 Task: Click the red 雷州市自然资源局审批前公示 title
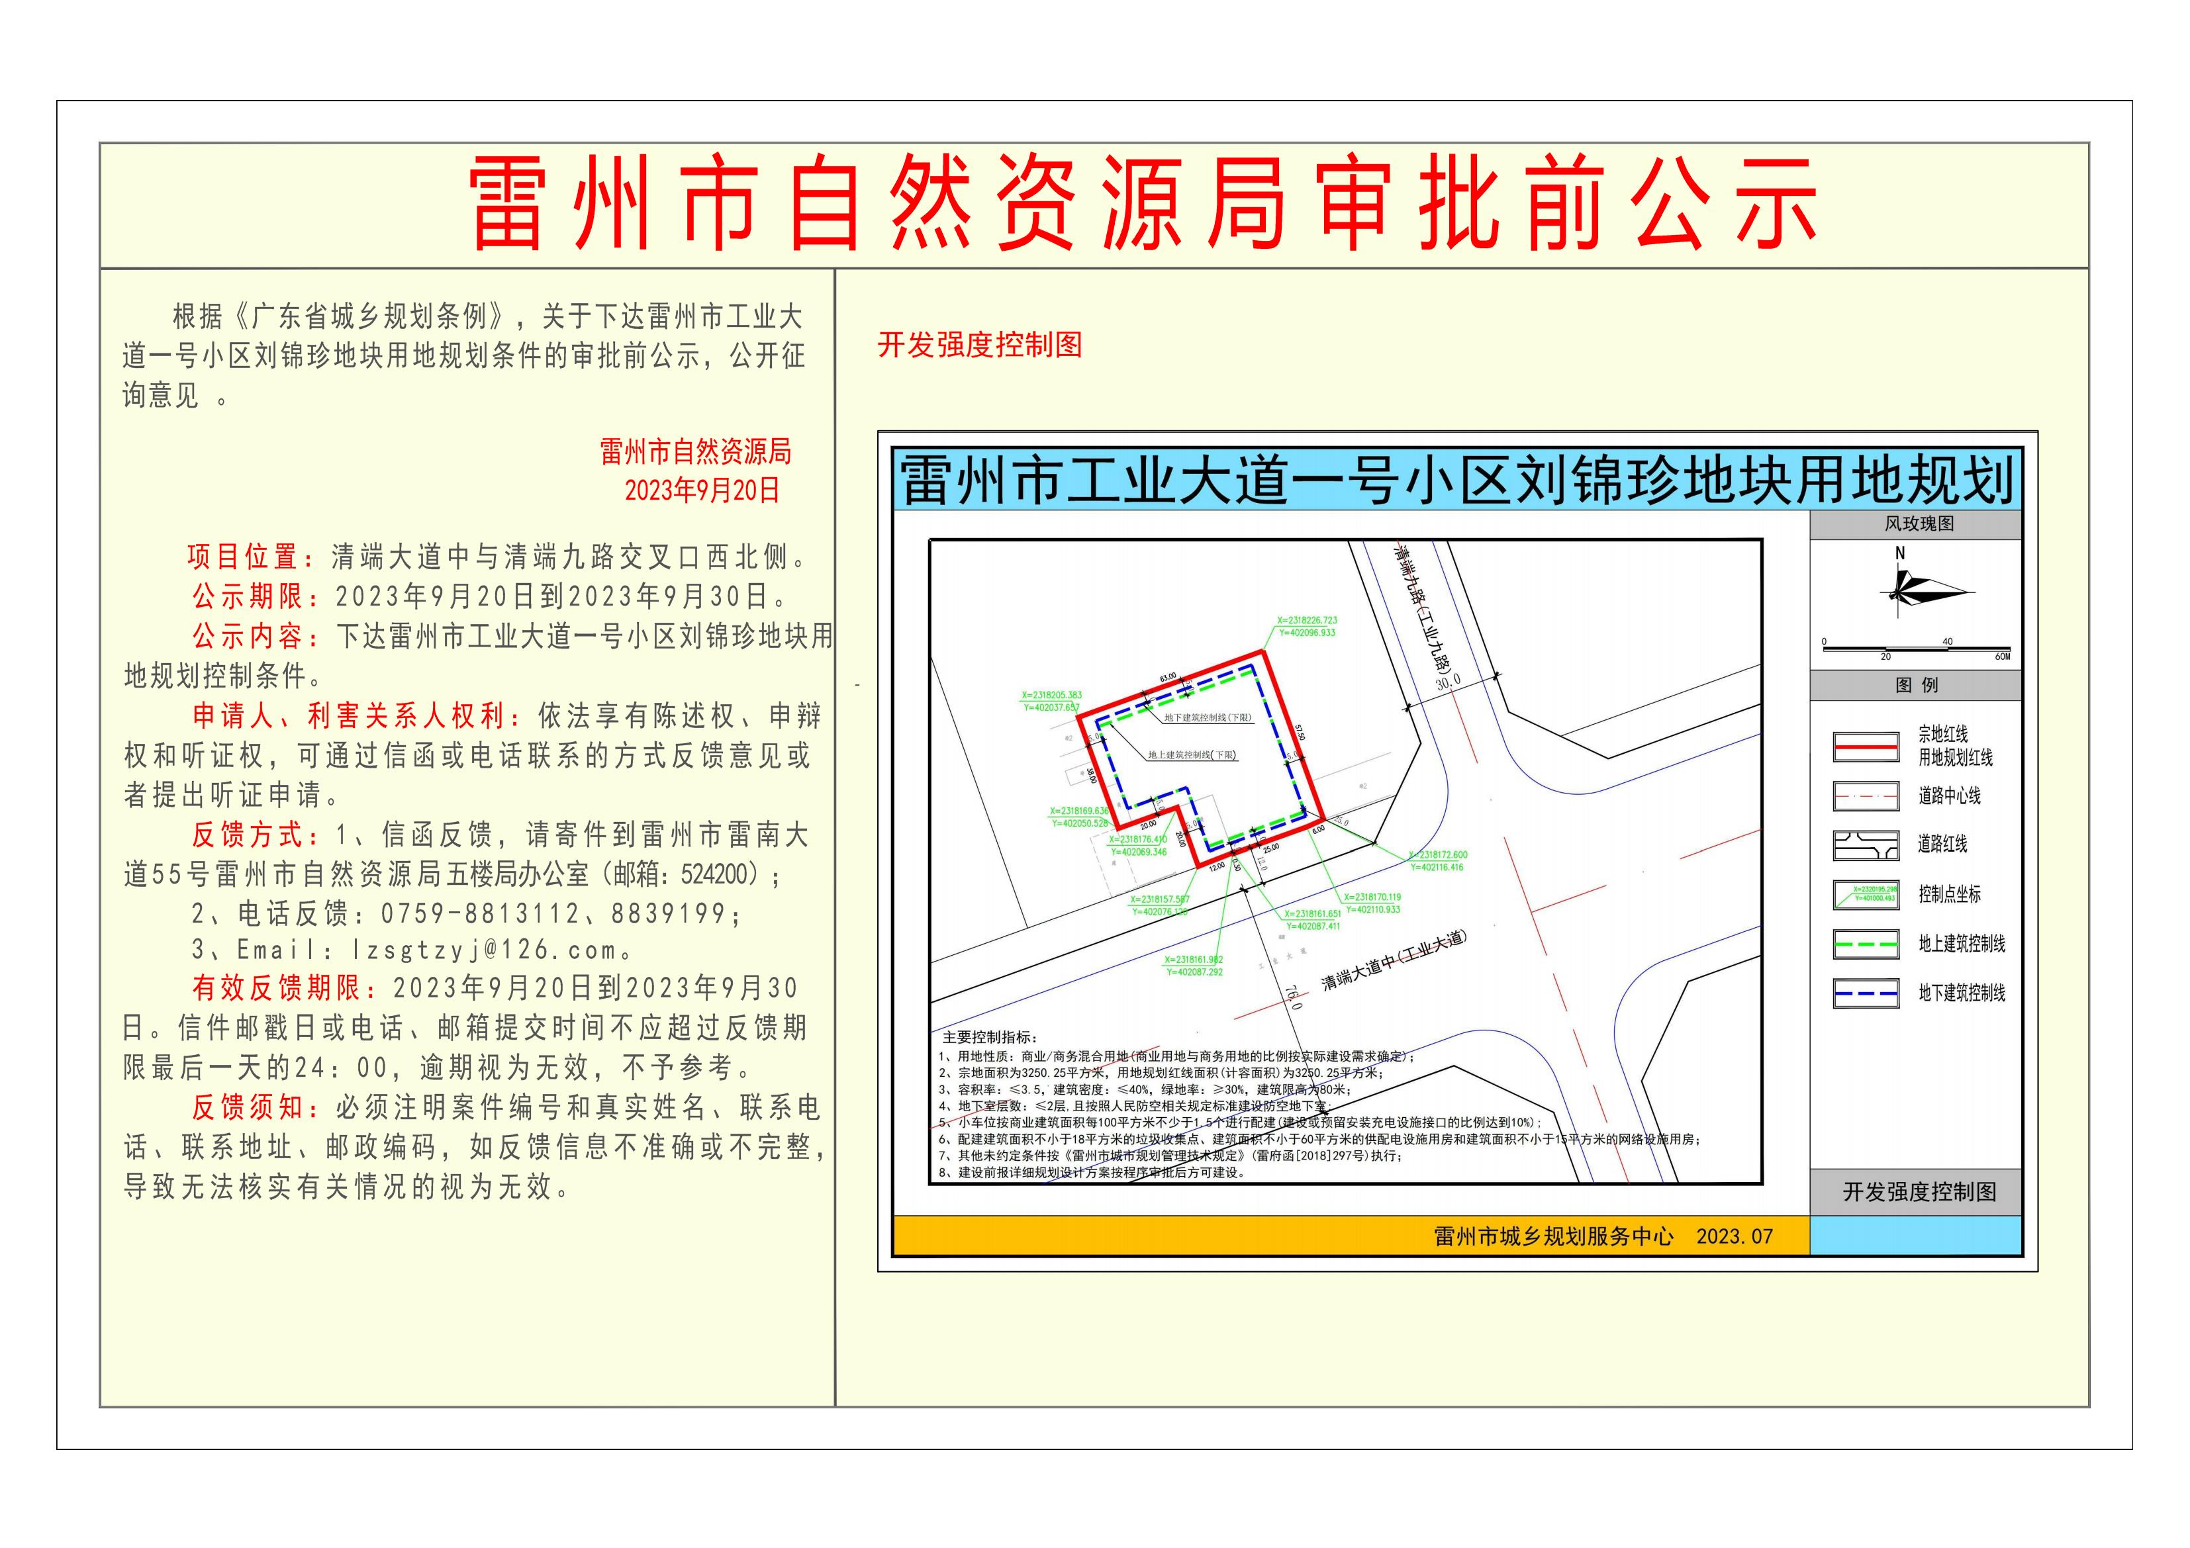coord(1142,205)
